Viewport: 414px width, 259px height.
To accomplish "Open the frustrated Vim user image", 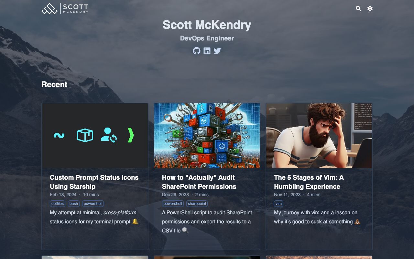I will [319, 136].
